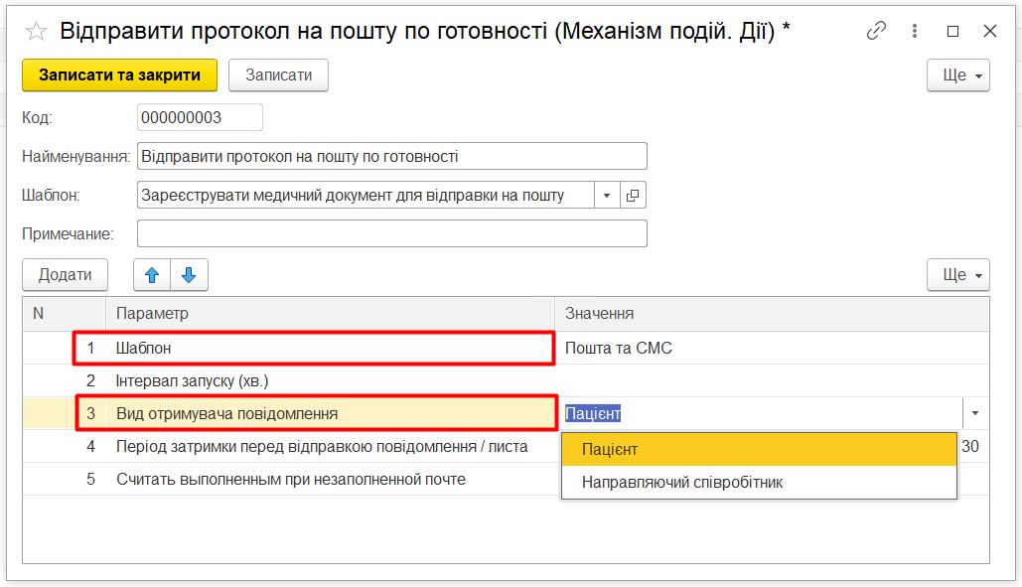Maximize the dialog window

[x=953, y=31]
